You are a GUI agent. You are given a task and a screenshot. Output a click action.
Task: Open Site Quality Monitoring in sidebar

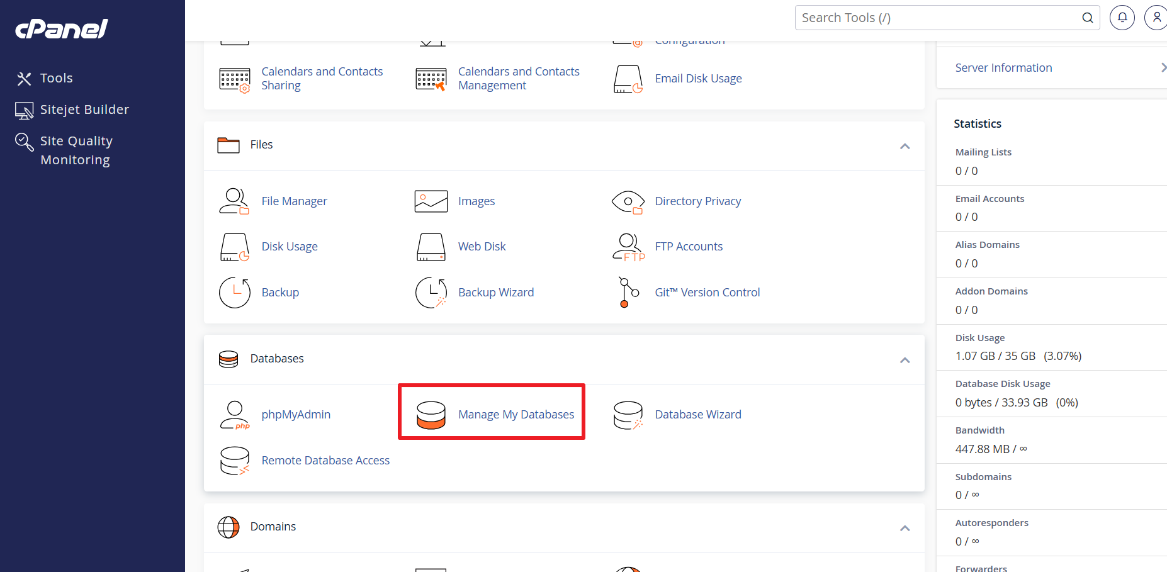pyautogui.click(x=76, y=150)
